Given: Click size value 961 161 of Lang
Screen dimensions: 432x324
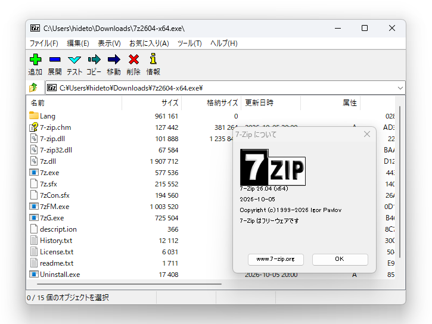Looking at the screenshot, I should [x=166, y=116].
